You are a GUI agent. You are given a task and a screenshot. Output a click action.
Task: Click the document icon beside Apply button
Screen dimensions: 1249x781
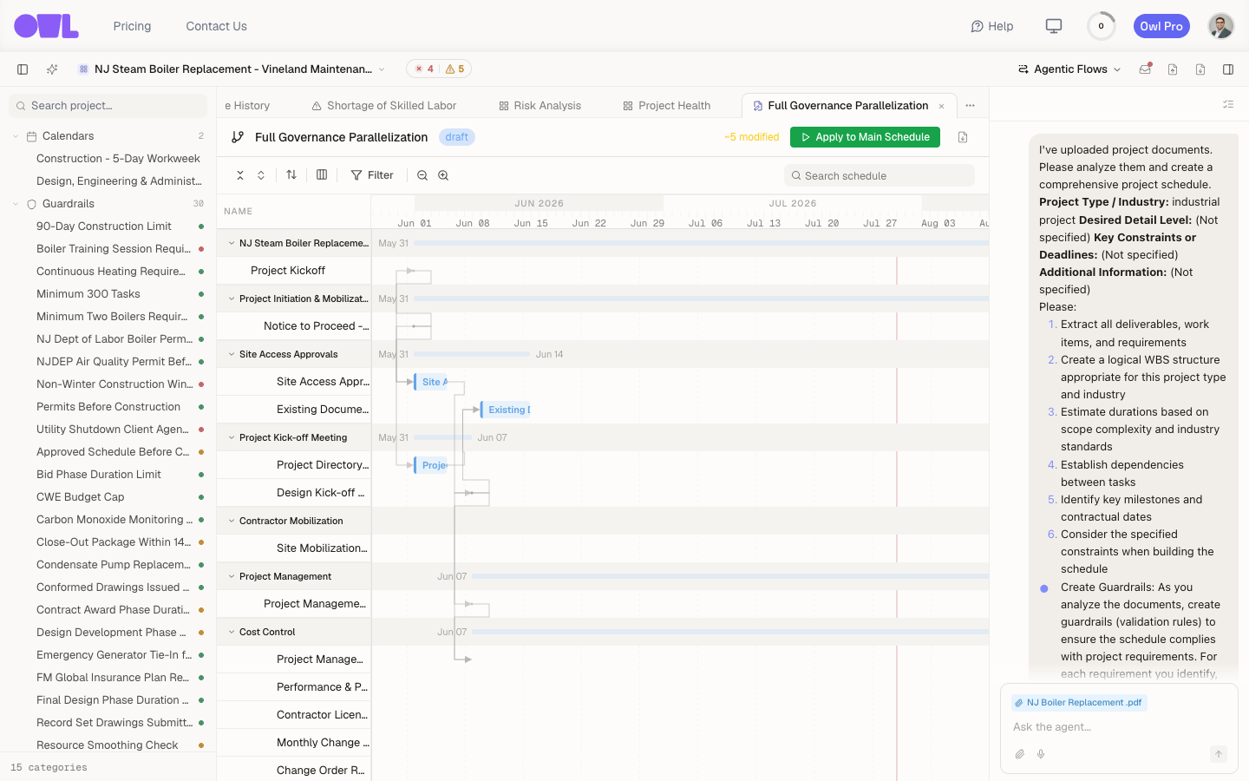pos(963,137)
